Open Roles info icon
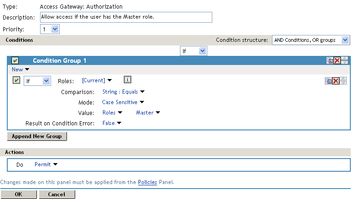The width and height of the screenshot is (354, 199). click(128, 80)
